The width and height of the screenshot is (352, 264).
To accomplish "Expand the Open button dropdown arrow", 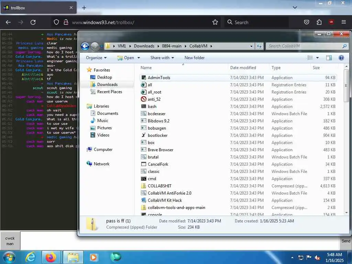I will pyautogui.click(x=139, y=58).
